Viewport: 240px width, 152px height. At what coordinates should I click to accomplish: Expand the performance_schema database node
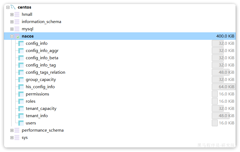[x=12, y=130]
